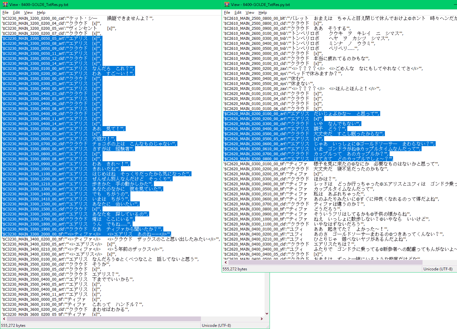Screen dimensions: 457x329
Task: Open the Edit menu in the right viewer window
Action: 238,13
